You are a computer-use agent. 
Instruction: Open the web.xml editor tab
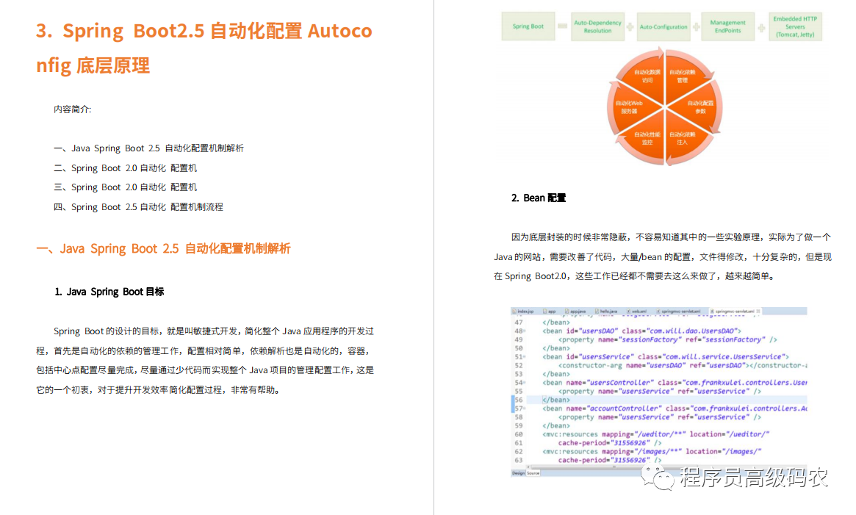click(x=636, y=311)
